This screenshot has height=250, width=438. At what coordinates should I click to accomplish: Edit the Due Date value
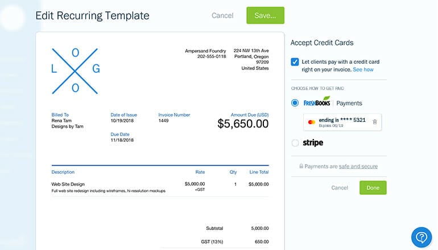(x=122, y=140)
